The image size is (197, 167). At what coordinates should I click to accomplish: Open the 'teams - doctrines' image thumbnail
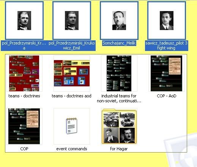(24, 73)
